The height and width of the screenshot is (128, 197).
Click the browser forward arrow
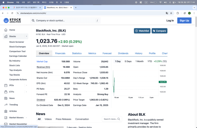pos(7,13)
